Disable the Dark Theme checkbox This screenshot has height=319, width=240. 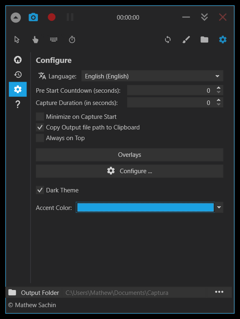pos(40,190)
